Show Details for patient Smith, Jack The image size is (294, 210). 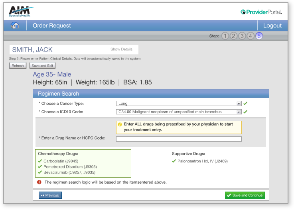point(122,49)
